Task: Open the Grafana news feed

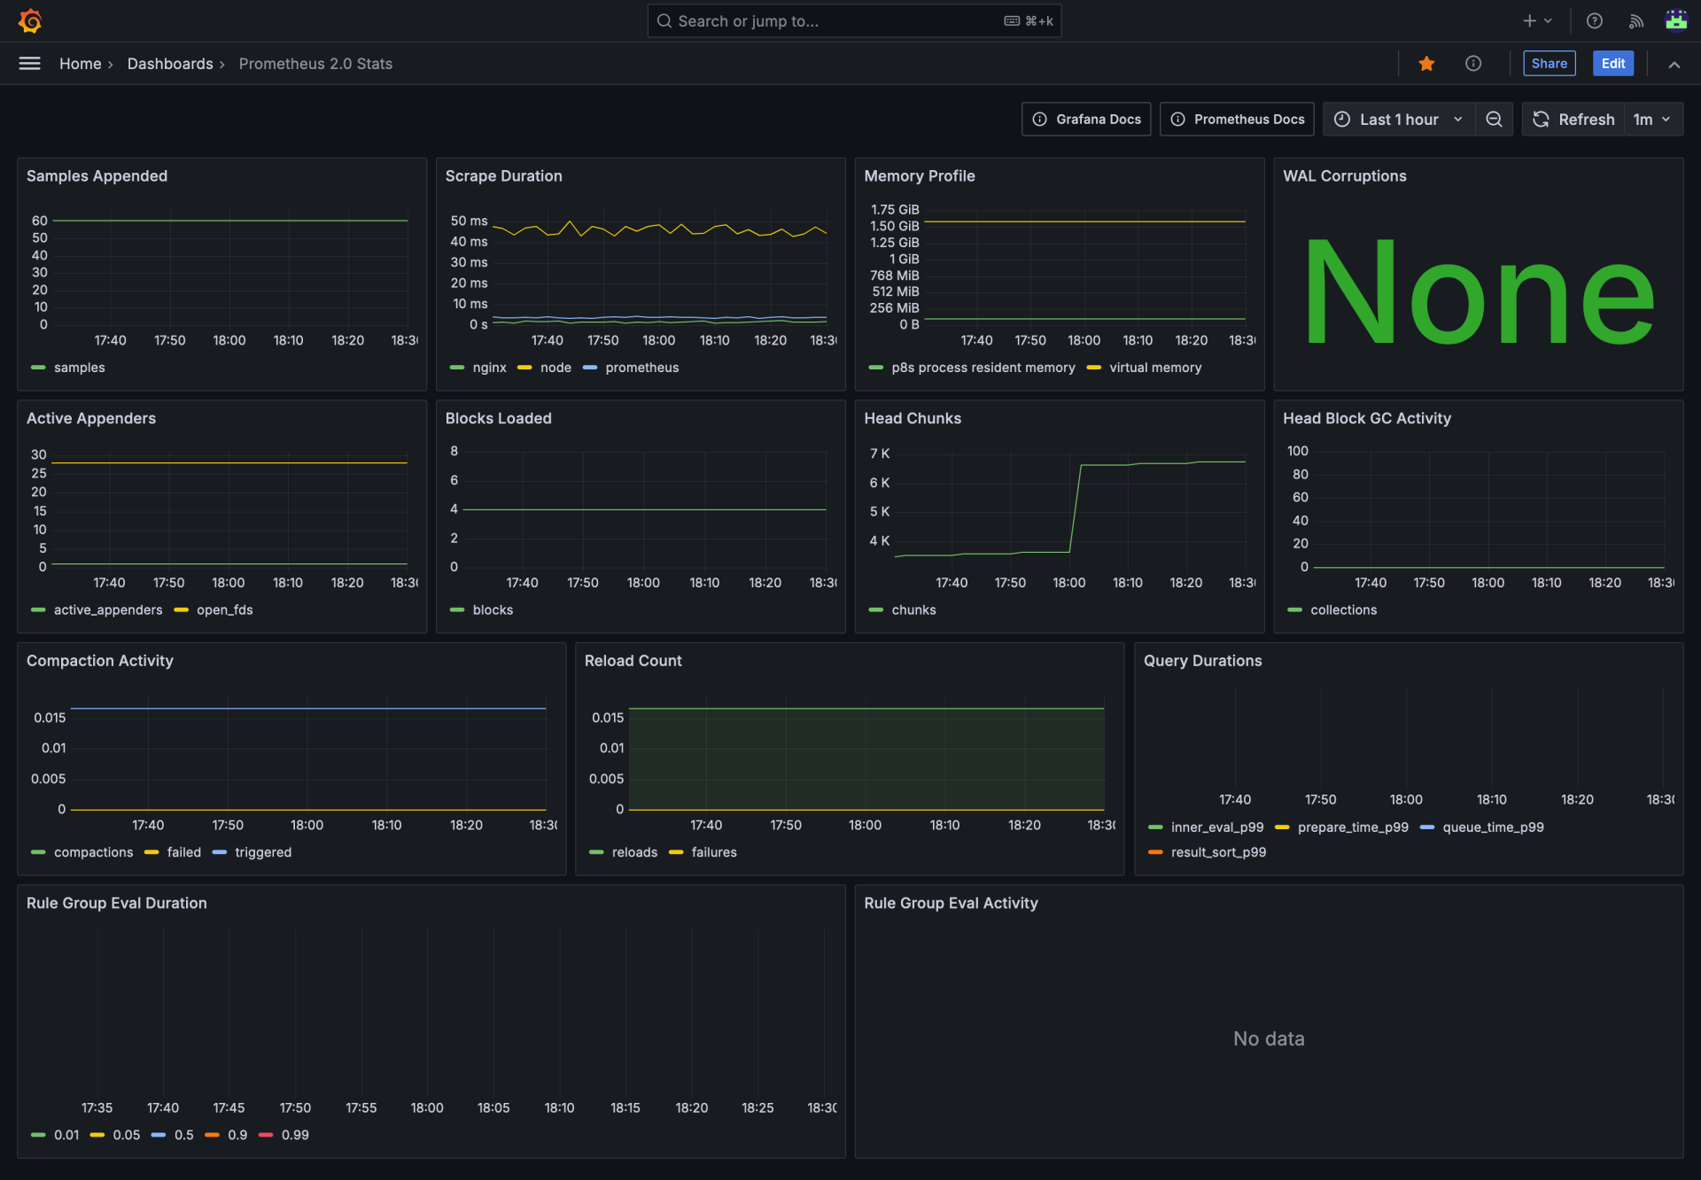Action: click(1636, 20)
